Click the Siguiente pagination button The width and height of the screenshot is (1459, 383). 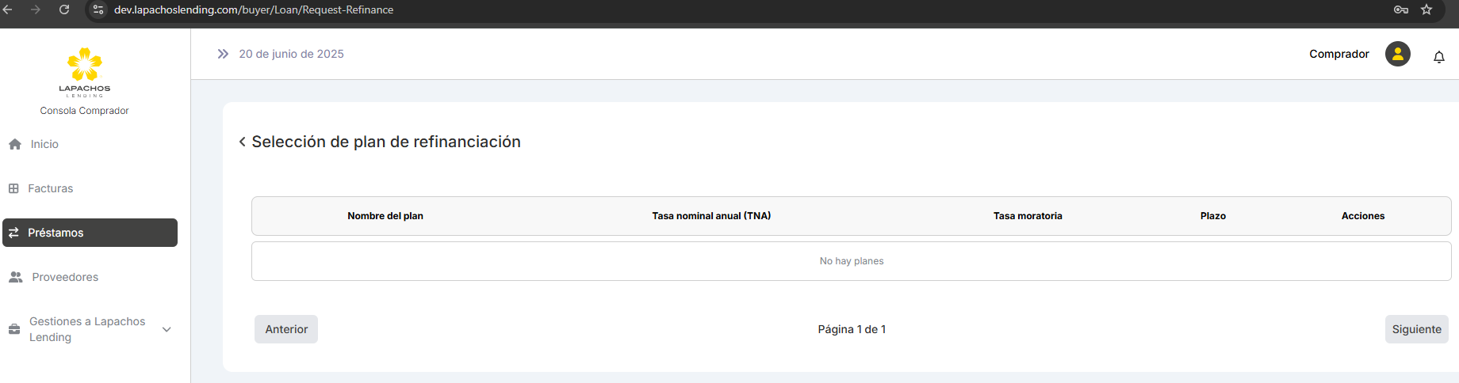[x=1416, y=329]
